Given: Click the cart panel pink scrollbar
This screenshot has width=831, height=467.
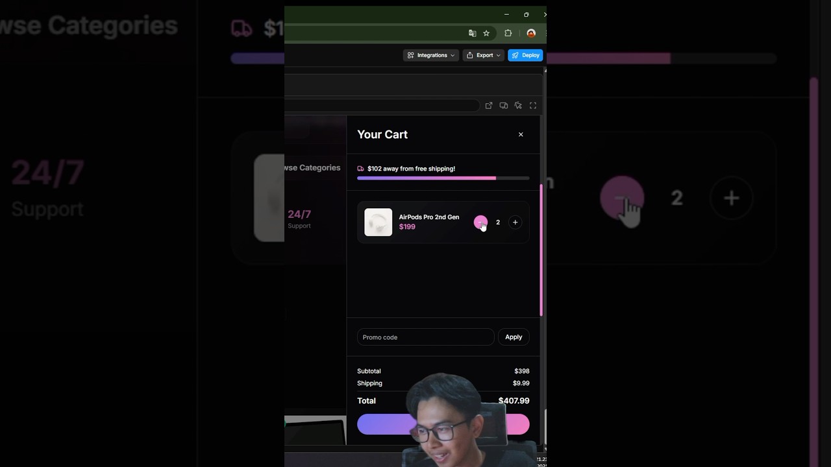Looking at the screenshot, I should 541,250.
